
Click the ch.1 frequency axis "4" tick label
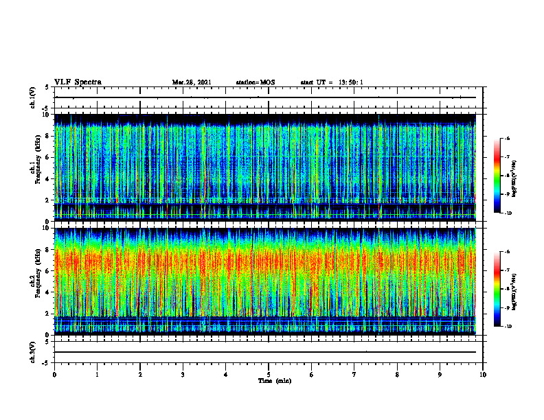[48, 179]
